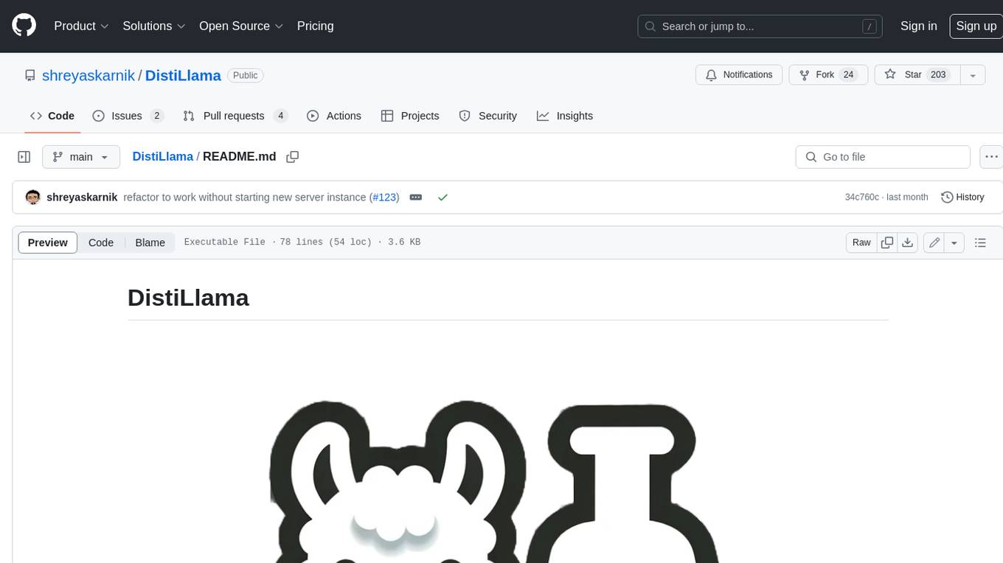Switch to the Insights tab

pos(565,116)
